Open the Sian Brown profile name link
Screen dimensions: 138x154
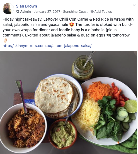(x=26, y=6)
